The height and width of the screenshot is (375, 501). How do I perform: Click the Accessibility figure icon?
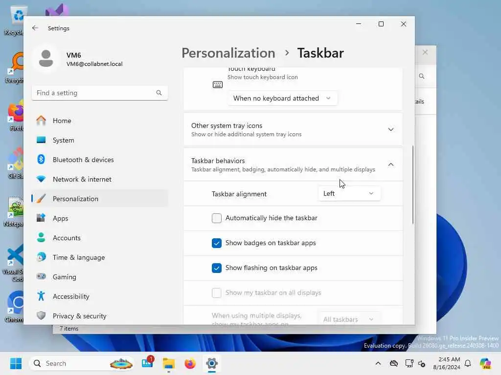click(41, 296)
